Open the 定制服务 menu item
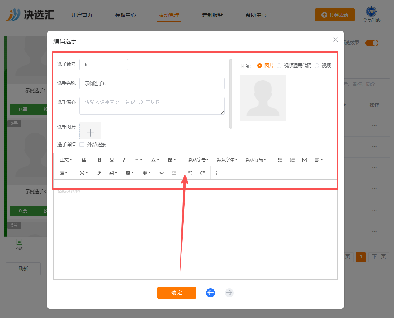 click(x=212, y=15)
